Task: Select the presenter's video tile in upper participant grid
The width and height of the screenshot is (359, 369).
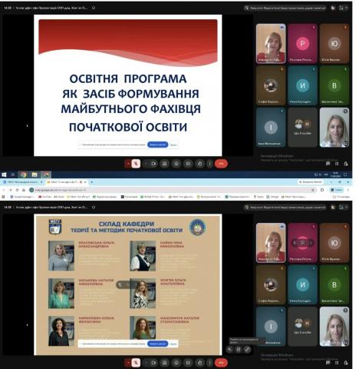Action: (x=271, y=43)
